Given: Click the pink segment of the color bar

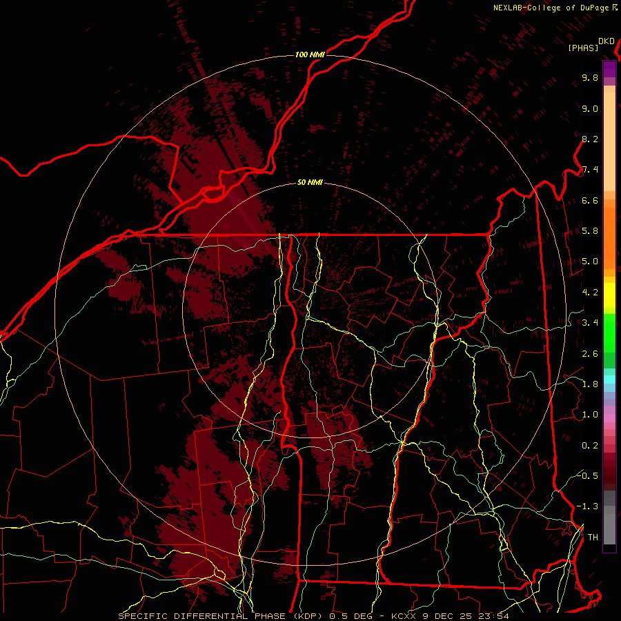Looking at the screenshot, I should (609, 418).
